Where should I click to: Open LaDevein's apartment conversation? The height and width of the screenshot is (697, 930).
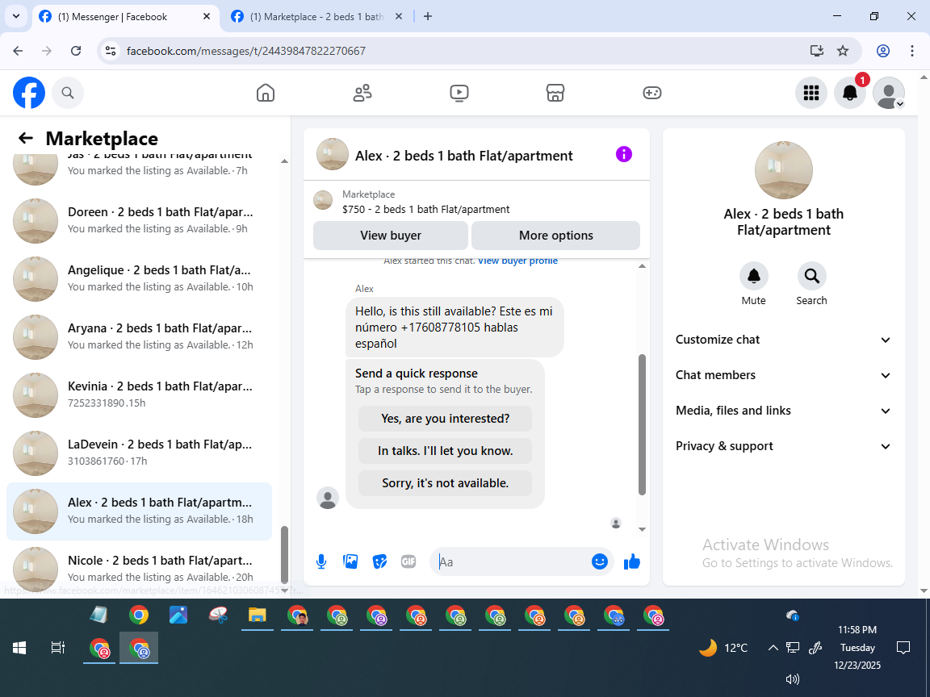click(x=140, y=453)
